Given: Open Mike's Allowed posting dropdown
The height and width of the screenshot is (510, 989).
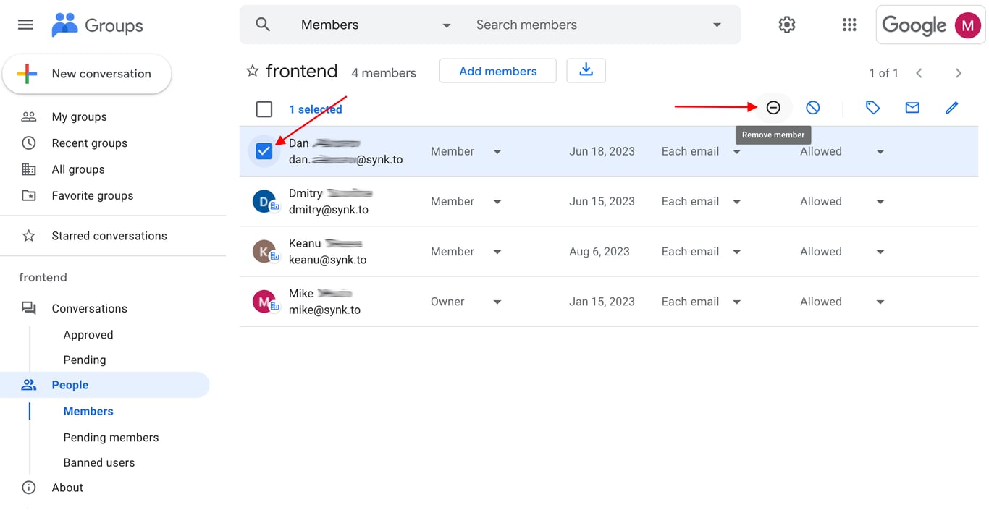Looking at the screenshot, I should coord(880,302).
